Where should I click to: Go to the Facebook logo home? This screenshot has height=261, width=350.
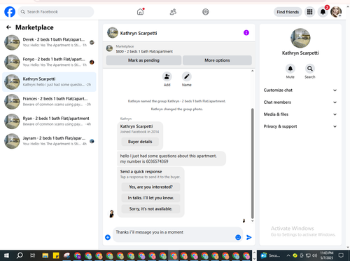10,12
